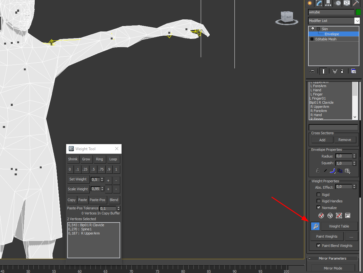Open the Motion panel tab
The height and width of the screenshot is (273, 363).
(338, 3)
